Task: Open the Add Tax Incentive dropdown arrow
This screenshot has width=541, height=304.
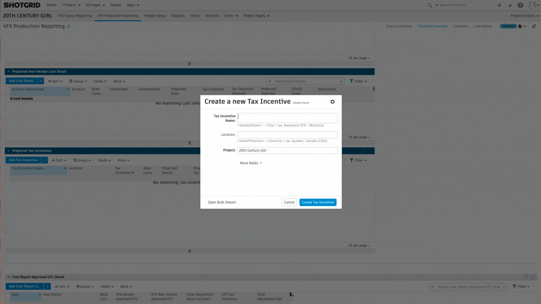Action: [x=45, y=160]
